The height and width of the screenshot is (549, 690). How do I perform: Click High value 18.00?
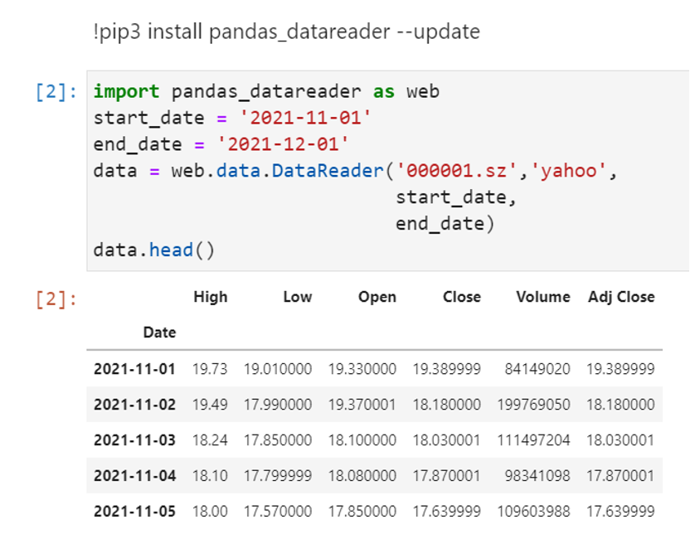click(x=210, y=511)
